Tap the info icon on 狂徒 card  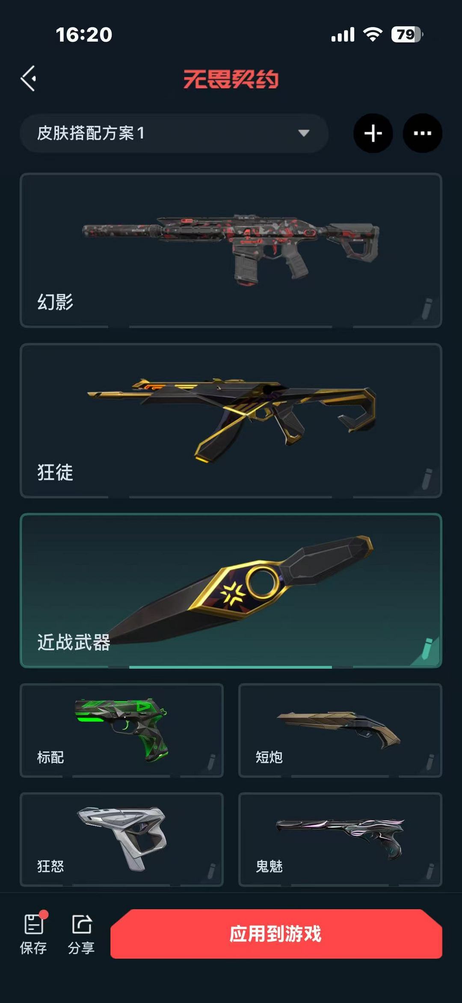(427, 479)
